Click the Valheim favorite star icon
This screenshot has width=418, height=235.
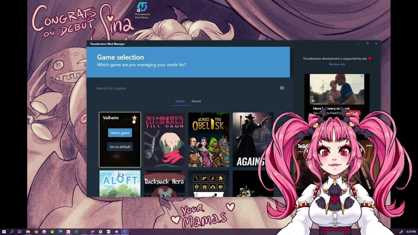click(134, 118)
